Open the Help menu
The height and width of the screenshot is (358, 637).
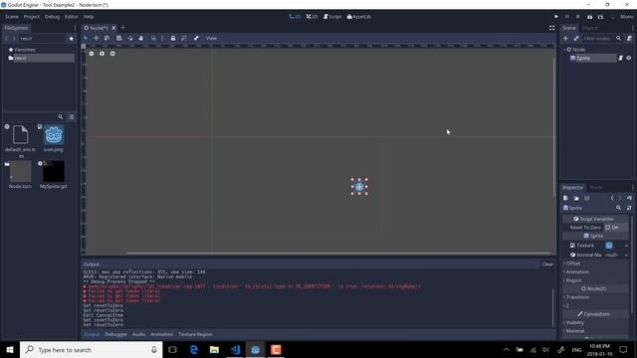click(x=89, y=17)
